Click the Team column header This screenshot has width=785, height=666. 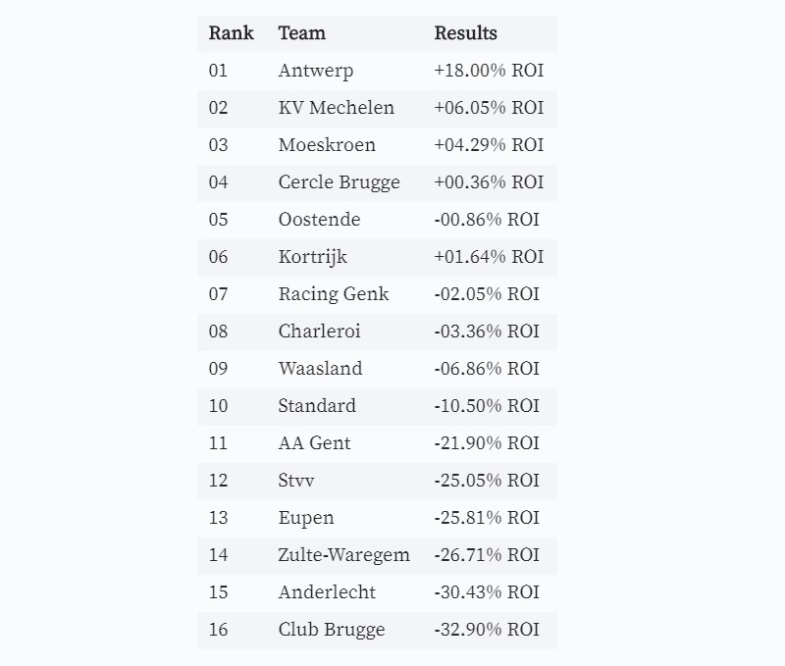click(302, 33)
